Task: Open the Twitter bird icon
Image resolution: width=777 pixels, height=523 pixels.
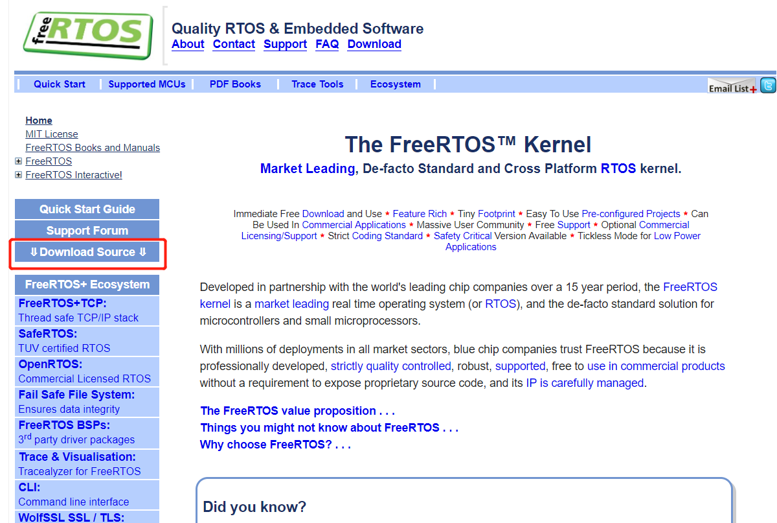Action: (x=768, y=85)
